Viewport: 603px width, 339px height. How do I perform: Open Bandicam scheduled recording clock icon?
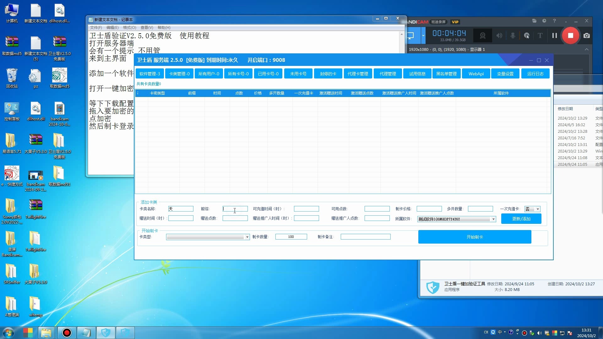click(544, 21)
